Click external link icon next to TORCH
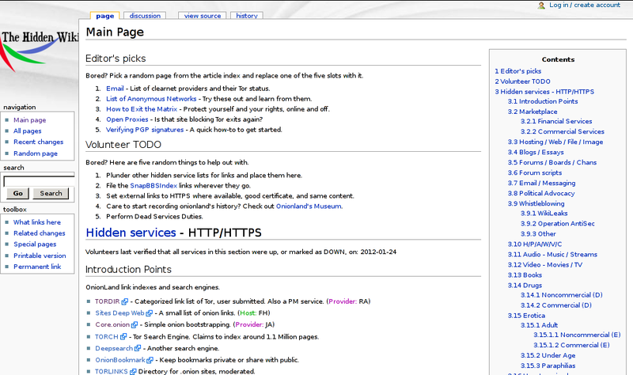 click(x=123, y=337)
